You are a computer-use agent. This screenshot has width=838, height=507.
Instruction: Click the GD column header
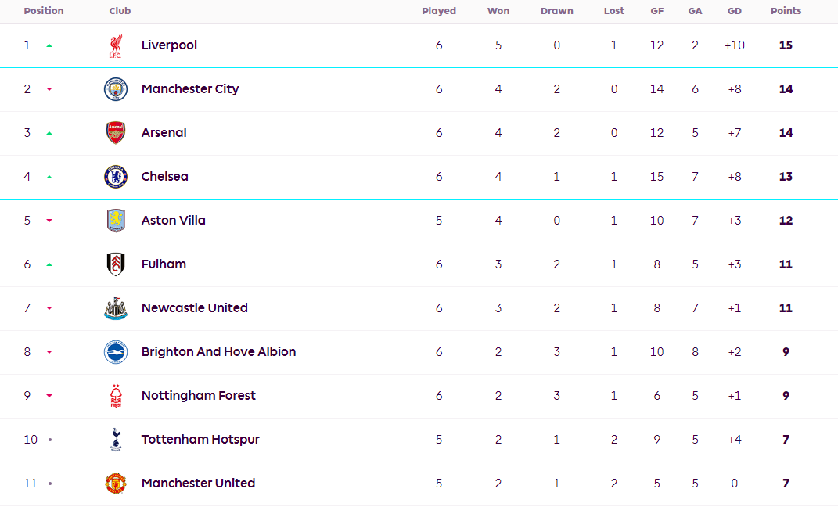[734, 11]
